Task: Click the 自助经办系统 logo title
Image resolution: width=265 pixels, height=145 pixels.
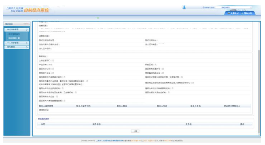Action: tap(36, 10)
